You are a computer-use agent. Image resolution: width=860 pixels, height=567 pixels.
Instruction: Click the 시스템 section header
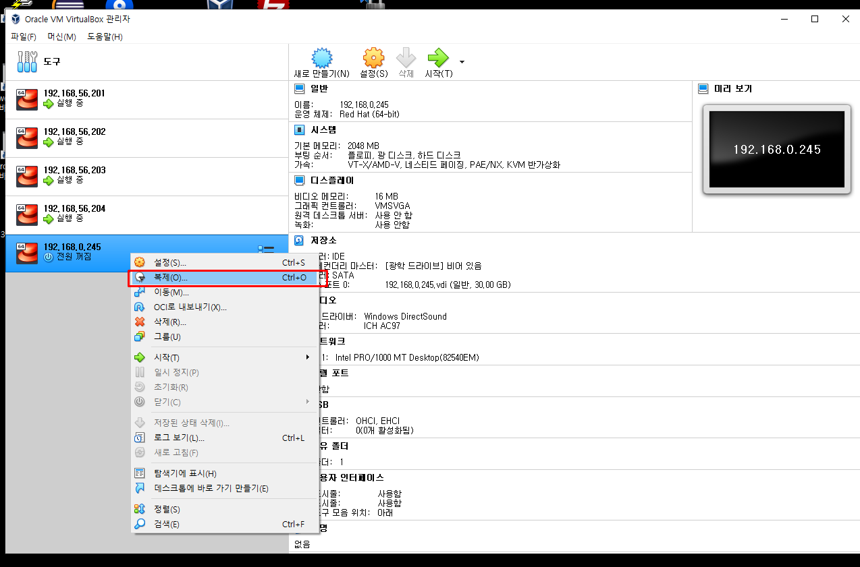pos(323,130)
